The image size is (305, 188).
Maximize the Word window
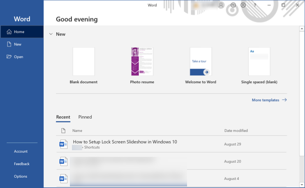point(283,5)
